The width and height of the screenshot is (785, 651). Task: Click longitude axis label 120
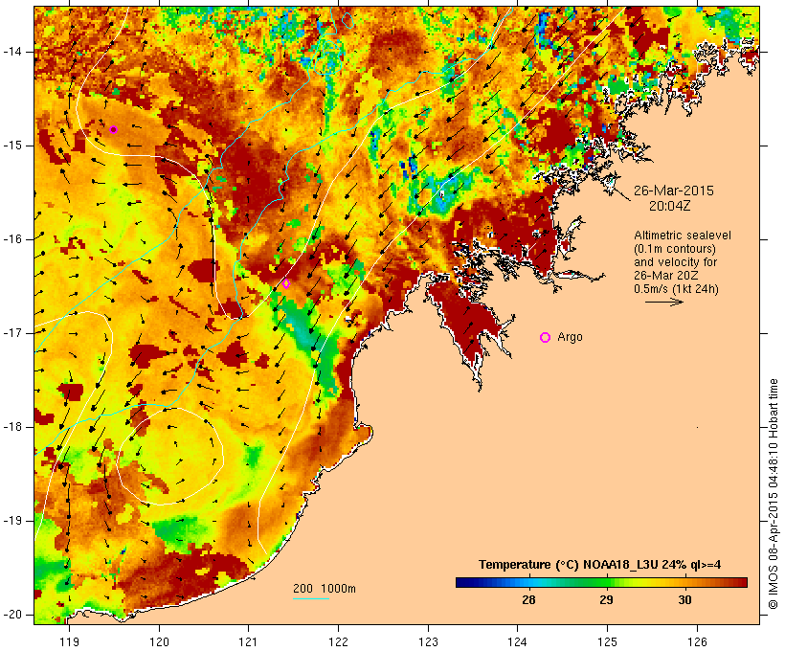point(159,641)
